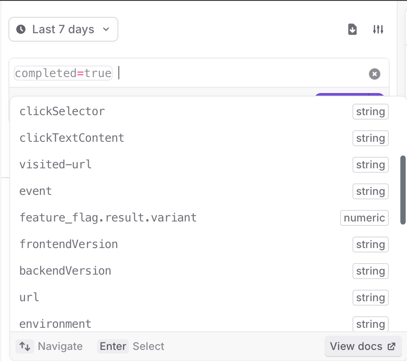Click the completed=true filter chip
407x361 pixels.
click(x=63, y=73)
